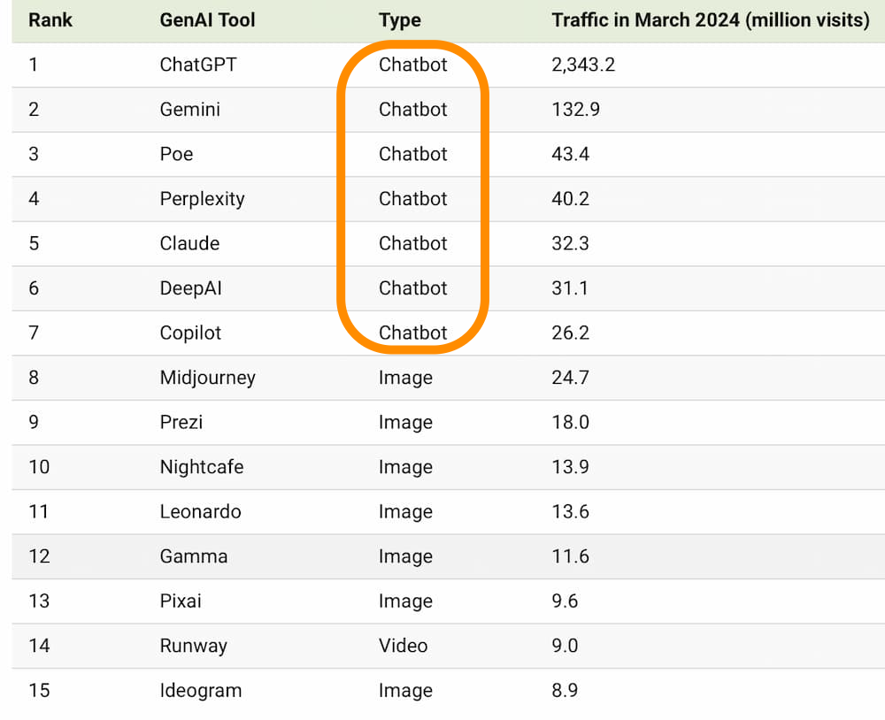Click the 8.9 traffic value
The width and height of the screenshot is (885, 720).
click(565, 691)
